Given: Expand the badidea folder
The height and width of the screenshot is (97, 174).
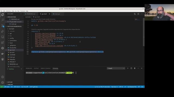Looking at the screenshot, I should [11, 69].
